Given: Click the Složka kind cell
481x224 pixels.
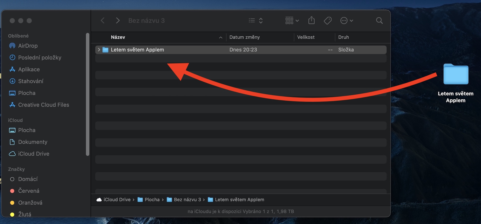Looking at the screenshot, I should coord(346,50).
